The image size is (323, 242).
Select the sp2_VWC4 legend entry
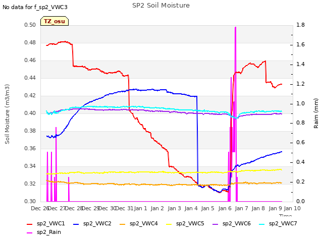pos(139,224)
